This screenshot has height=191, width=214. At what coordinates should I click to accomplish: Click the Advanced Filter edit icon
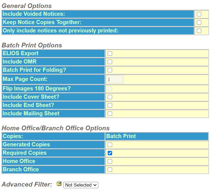point(59,184)
